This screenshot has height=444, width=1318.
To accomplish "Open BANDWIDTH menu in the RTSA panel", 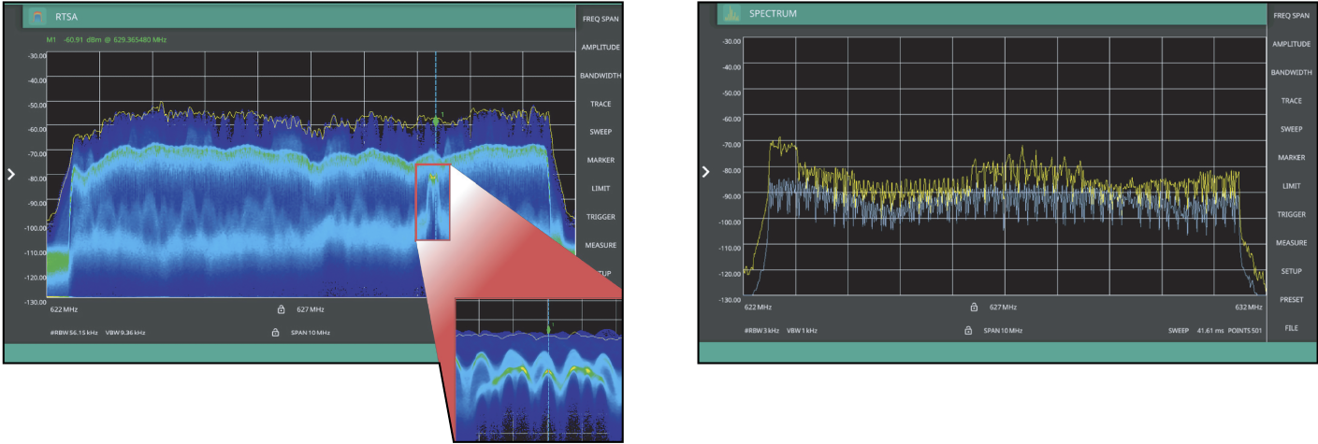I will point(600,76).
